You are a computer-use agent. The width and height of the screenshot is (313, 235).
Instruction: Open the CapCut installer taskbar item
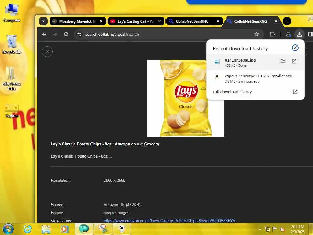click(x=122, y=229)
